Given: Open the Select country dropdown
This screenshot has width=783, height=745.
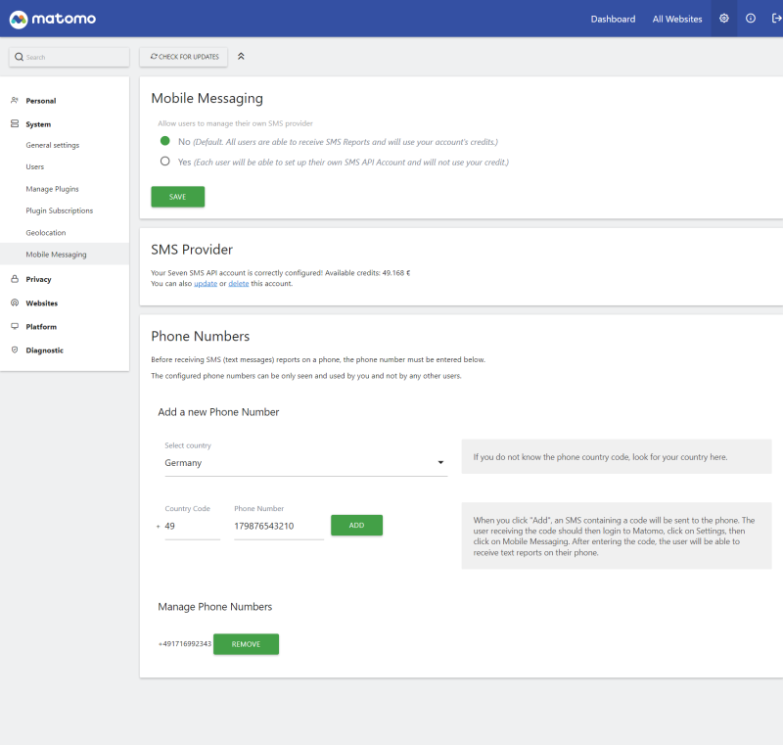Looking at the screenshot, I should coord(305,462).
